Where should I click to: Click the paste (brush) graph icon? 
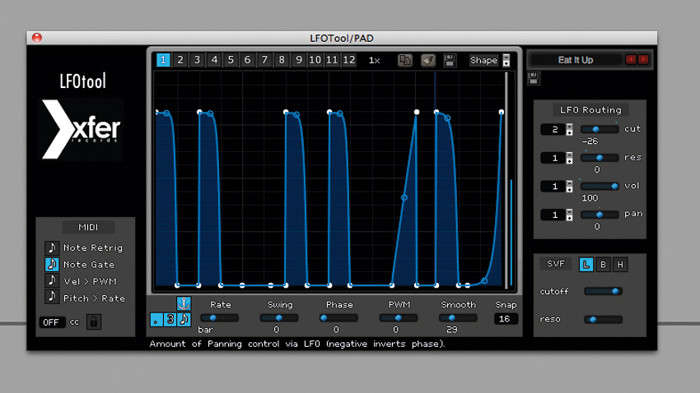428,60
